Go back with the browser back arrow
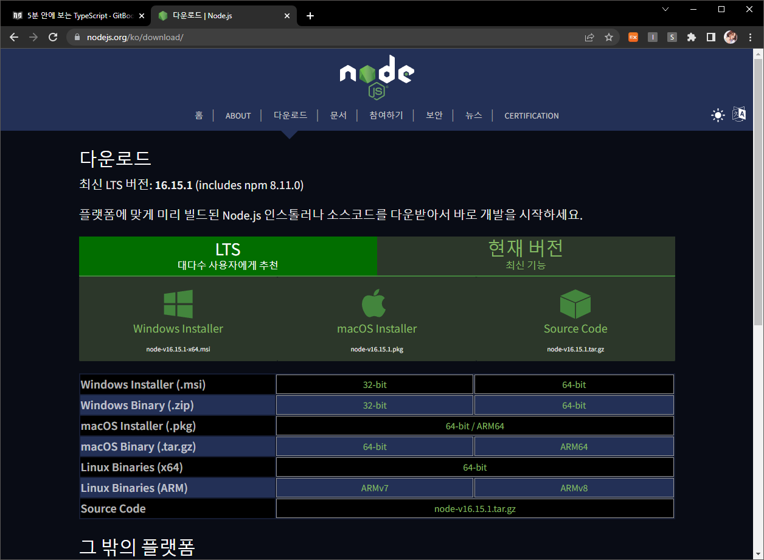Viewport: 764px width, 560px height. (x=14, y=37)
